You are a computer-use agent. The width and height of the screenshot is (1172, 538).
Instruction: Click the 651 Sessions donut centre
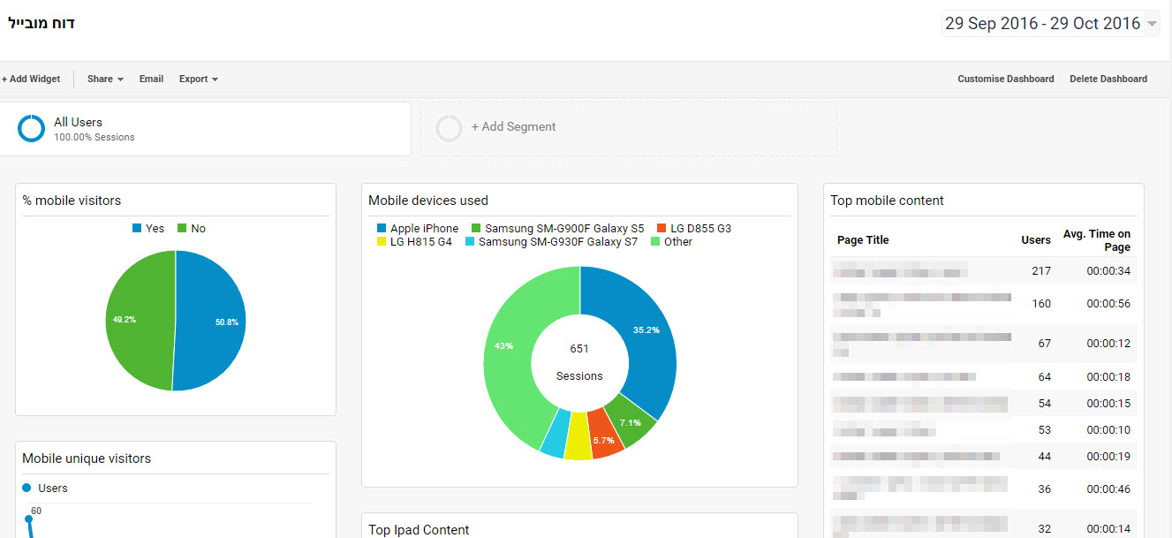tap(579, 362)
